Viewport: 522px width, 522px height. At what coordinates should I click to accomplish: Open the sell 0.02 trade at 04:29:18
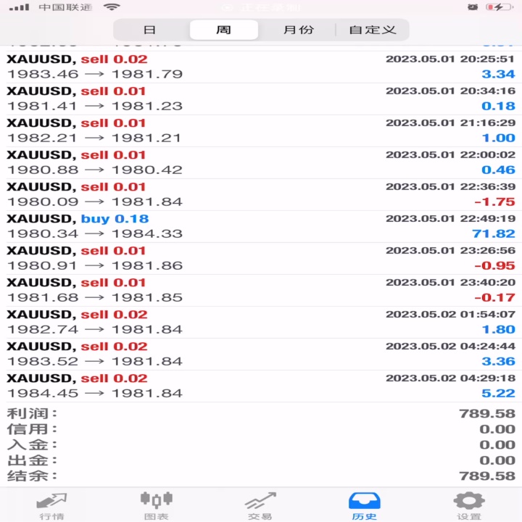(261, 386)
